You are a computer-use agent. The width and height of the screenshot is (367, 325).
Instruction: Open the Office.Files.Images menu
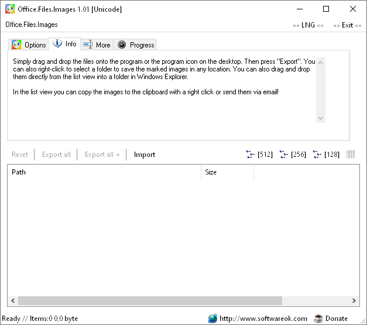[32, 25]
